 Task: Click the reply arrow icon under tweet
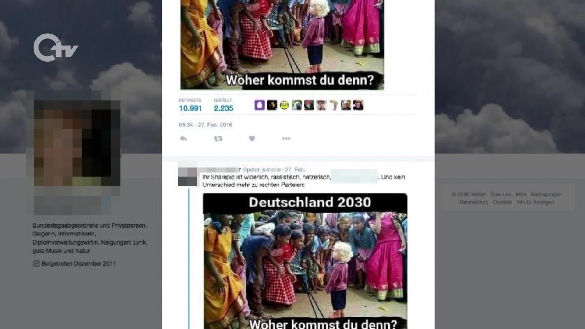click(183, 139)
